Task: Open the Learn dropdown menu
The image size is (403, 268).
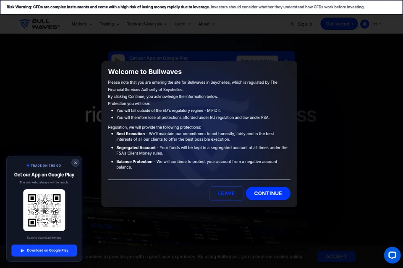Action: coord(183,24)
